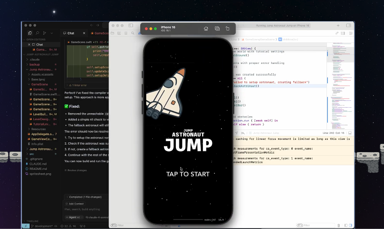The height and width of the screenshot is (229, 384).
Task: Click the plus icon in Xcode toolbar
Action: (x=338, y=26)
